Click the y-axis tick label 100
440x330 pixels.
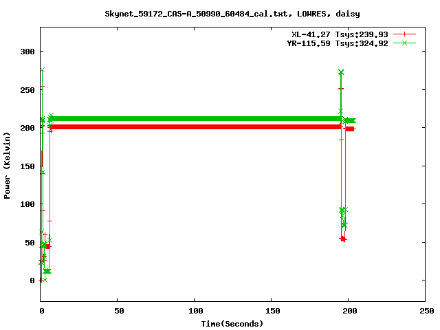pyautogui.click(x=27, y=204)
